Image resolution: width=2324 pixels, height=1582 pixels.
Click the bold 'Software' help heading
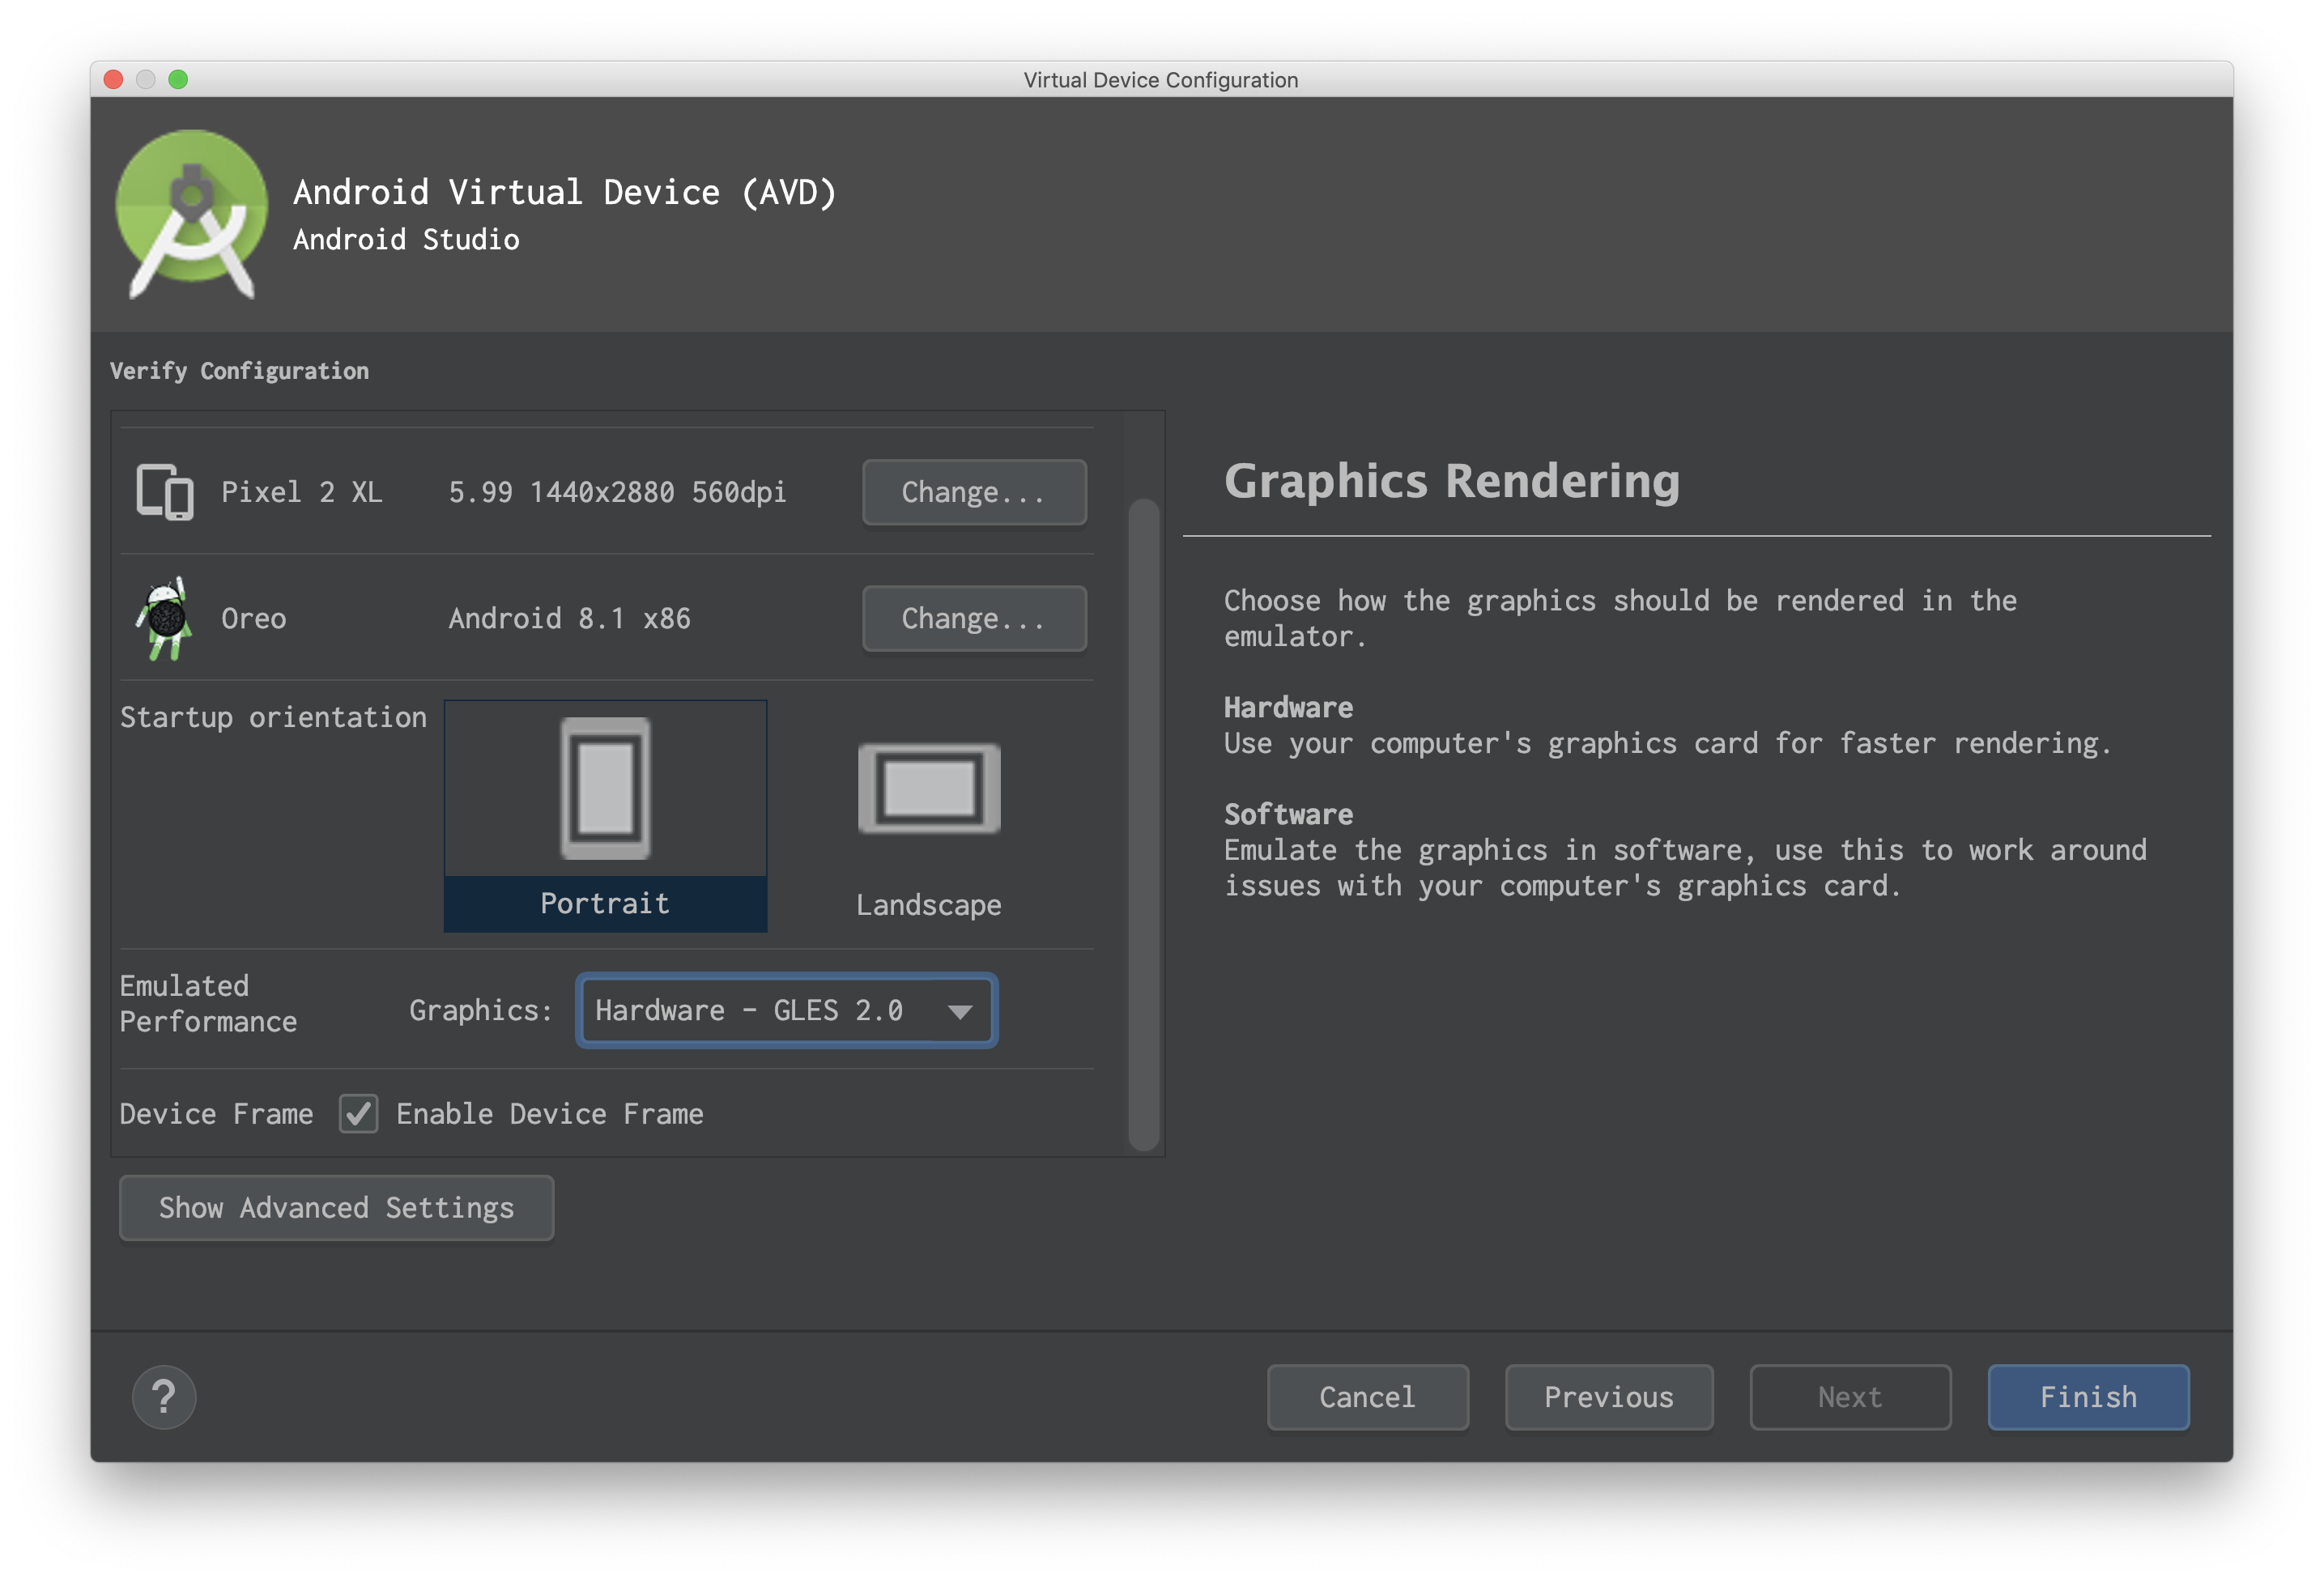click(1288, 814)
